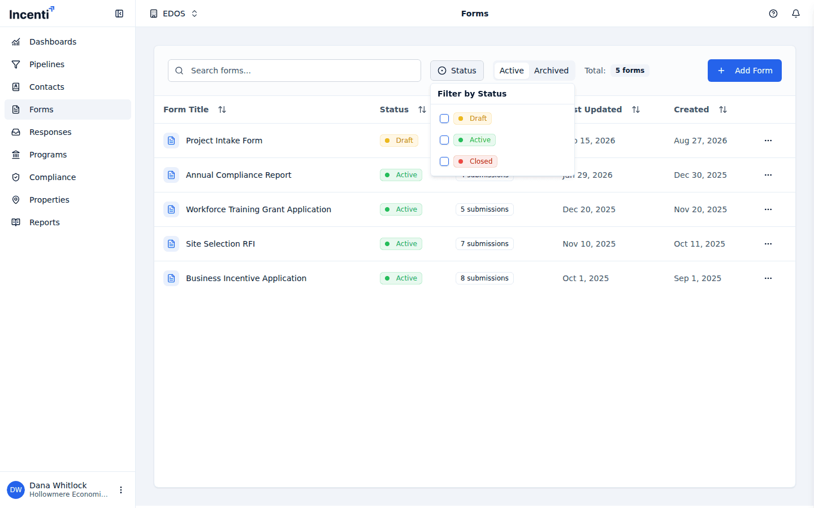This screenshot has height=508, width=814.
Task: Click the 5 submissions badge
Action: point(484,209)
